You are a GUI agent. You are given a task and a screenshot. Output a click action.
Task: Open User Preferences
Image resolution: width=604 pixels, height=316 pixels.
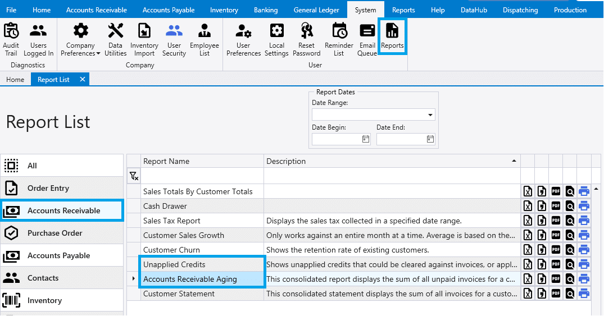(x=243, y=39)
